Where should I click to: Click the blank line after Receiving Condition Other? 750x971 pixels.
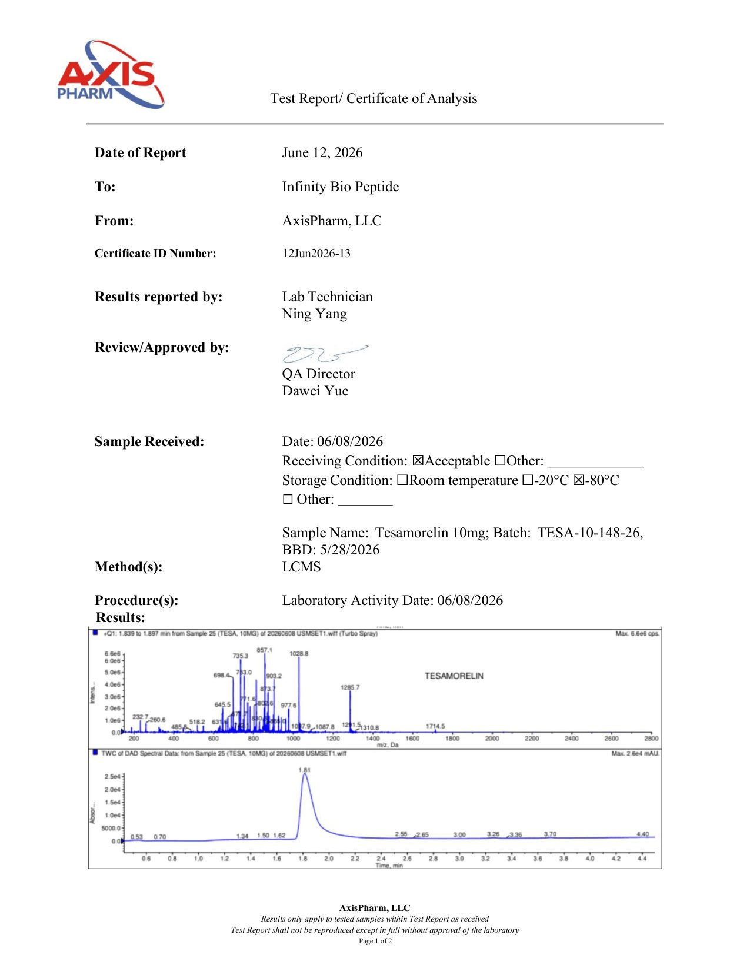coord(595,466)
